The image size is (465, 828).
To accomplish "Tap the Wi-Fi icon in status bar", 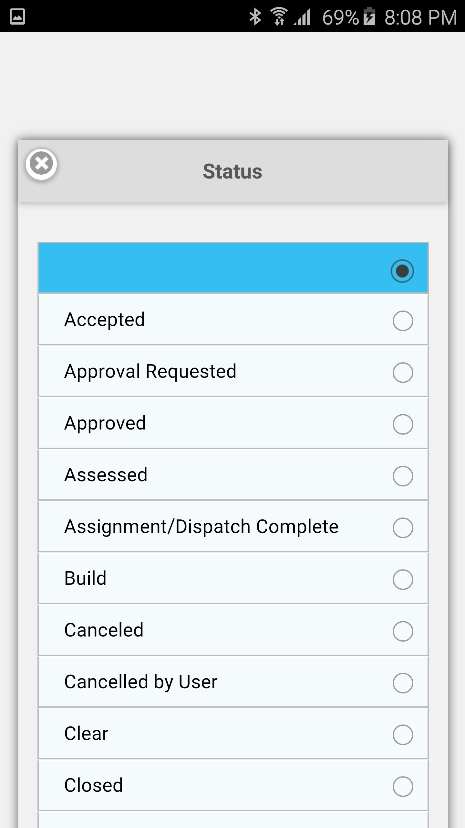I will [279, 16].
